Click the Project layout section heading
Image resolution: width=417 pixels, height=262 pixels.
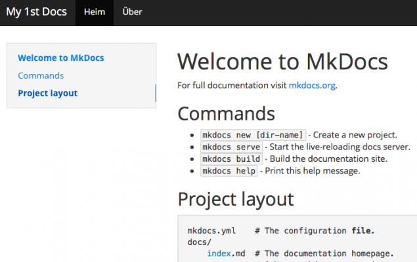pyautogui.click(x=236, y=199)
